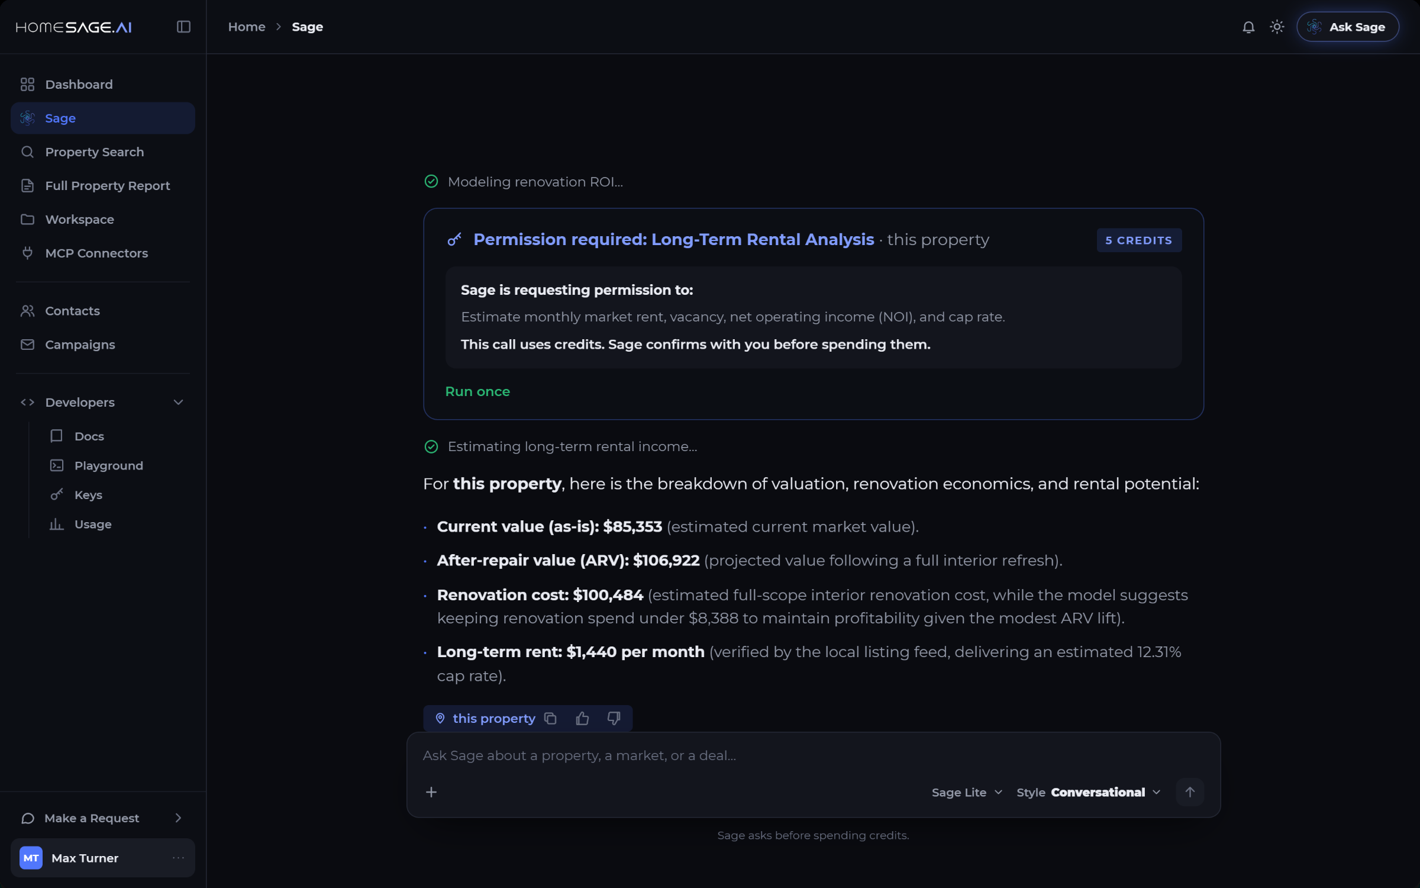The width and height of the screenshot is (1420, 888).
Task: Toggle the light/dark theme sun icon
Action: click(1277, 27)
